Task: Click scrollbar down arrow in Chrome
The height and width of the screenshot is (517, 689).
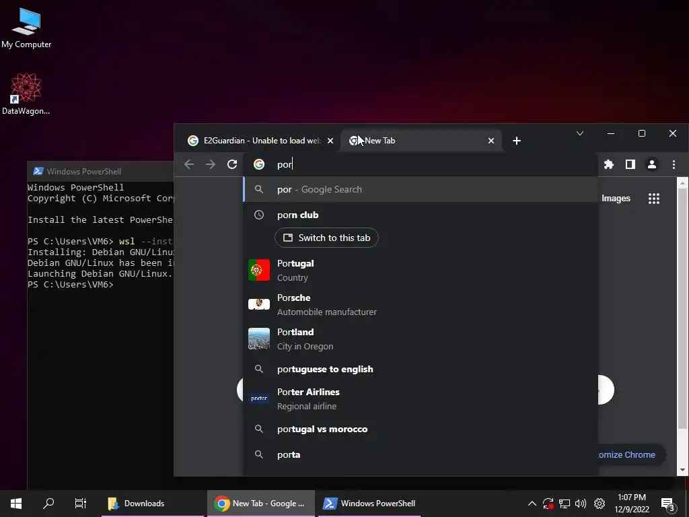Action: 682,470
